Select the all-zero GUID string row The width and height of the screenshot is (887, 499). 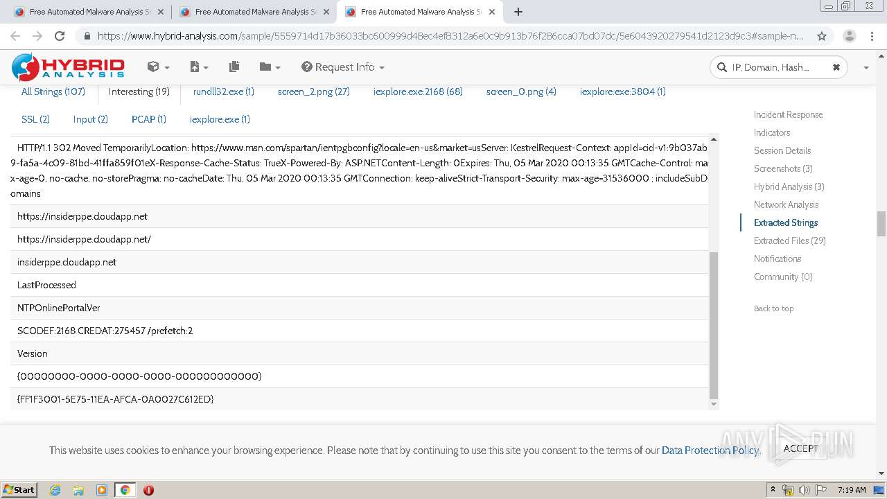point(359,376)
